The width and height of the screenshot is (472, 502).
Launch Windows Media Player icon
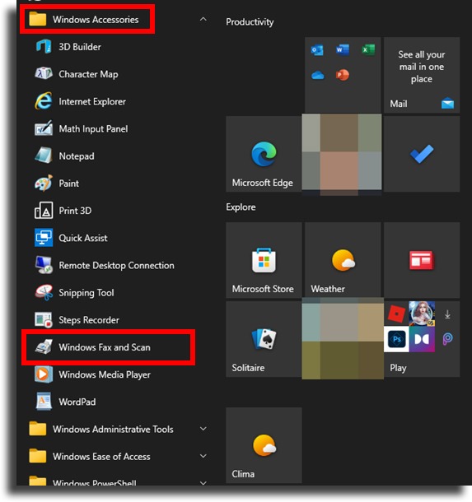44,374
